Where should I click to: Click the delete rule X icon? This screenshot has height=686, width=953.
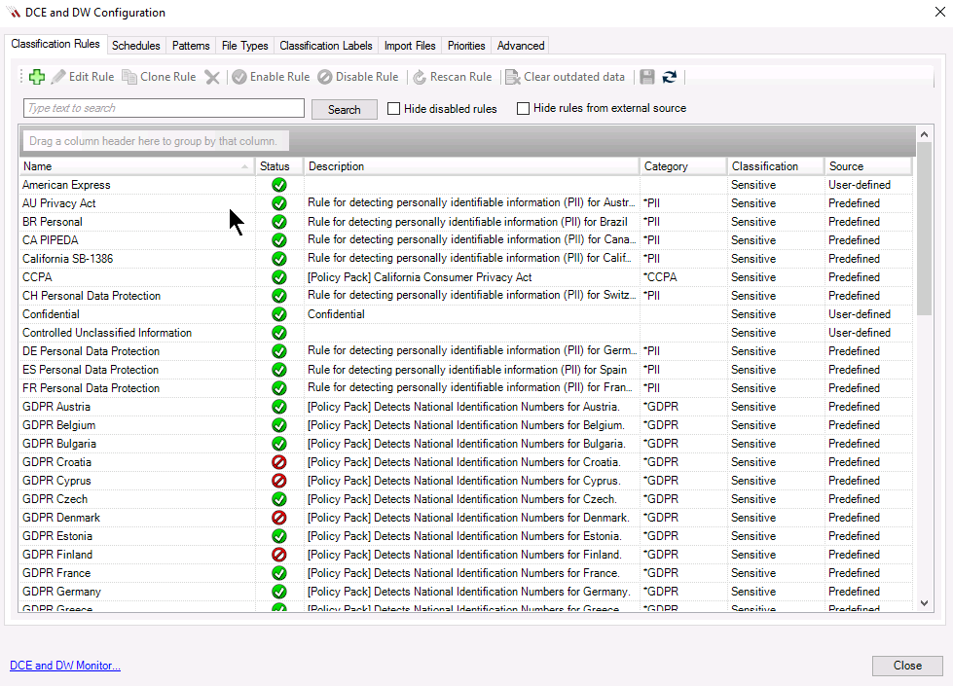pos(212,77)
